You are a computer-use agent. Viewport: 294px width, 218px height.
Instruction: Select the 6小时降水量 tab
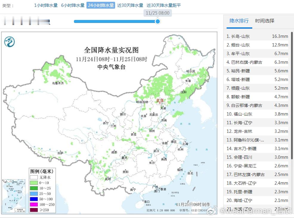[x=72, y=5]
